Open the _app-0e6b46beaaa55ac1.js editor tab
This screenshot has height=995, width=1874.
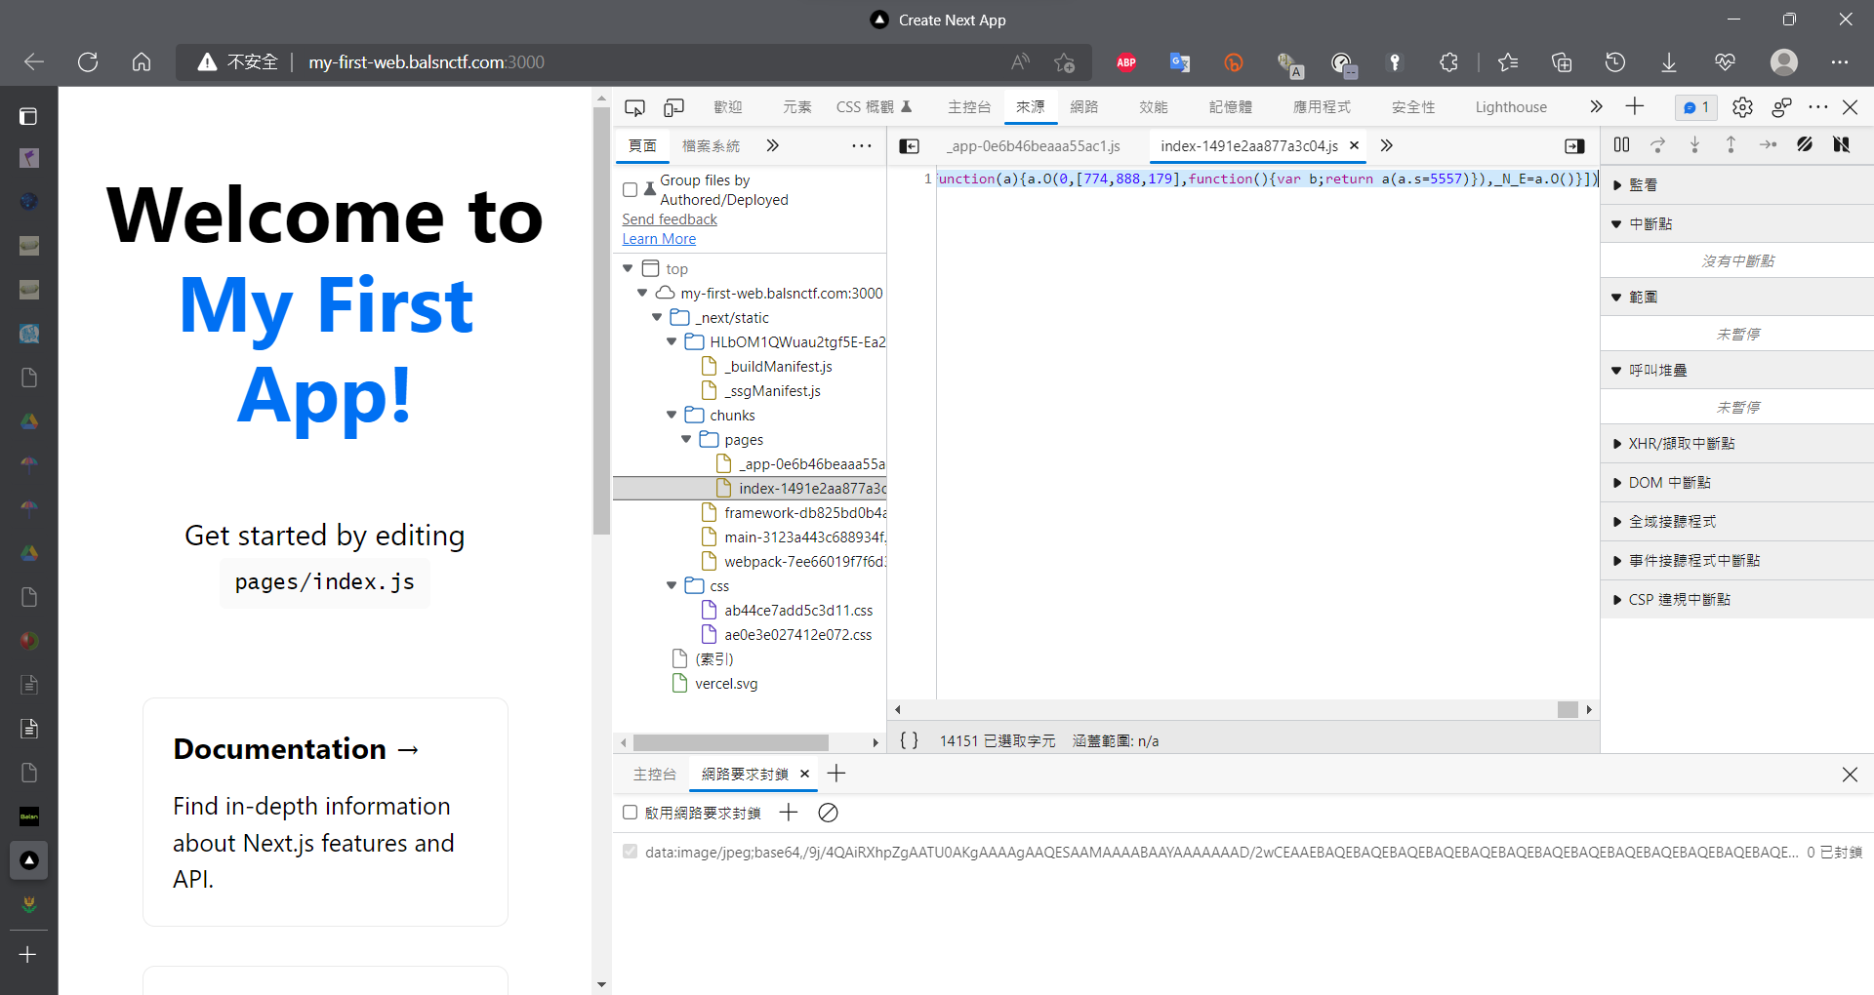(1034, 146)
